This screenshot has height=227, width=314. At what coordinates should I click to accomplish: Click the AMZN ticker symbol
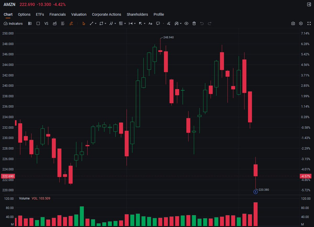[x=9, y=4]
